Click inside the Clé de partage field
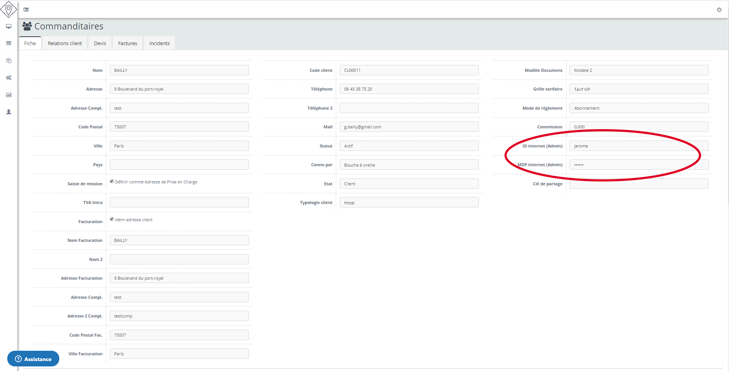This screenshot has height=371, width=729. 638,183
